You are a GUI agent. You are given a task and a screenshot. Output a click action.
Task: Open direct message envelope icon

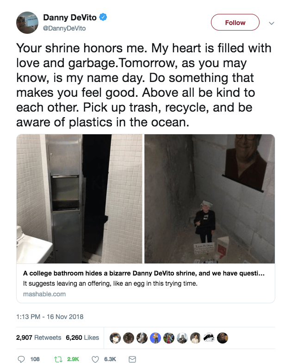coord(132,359)
